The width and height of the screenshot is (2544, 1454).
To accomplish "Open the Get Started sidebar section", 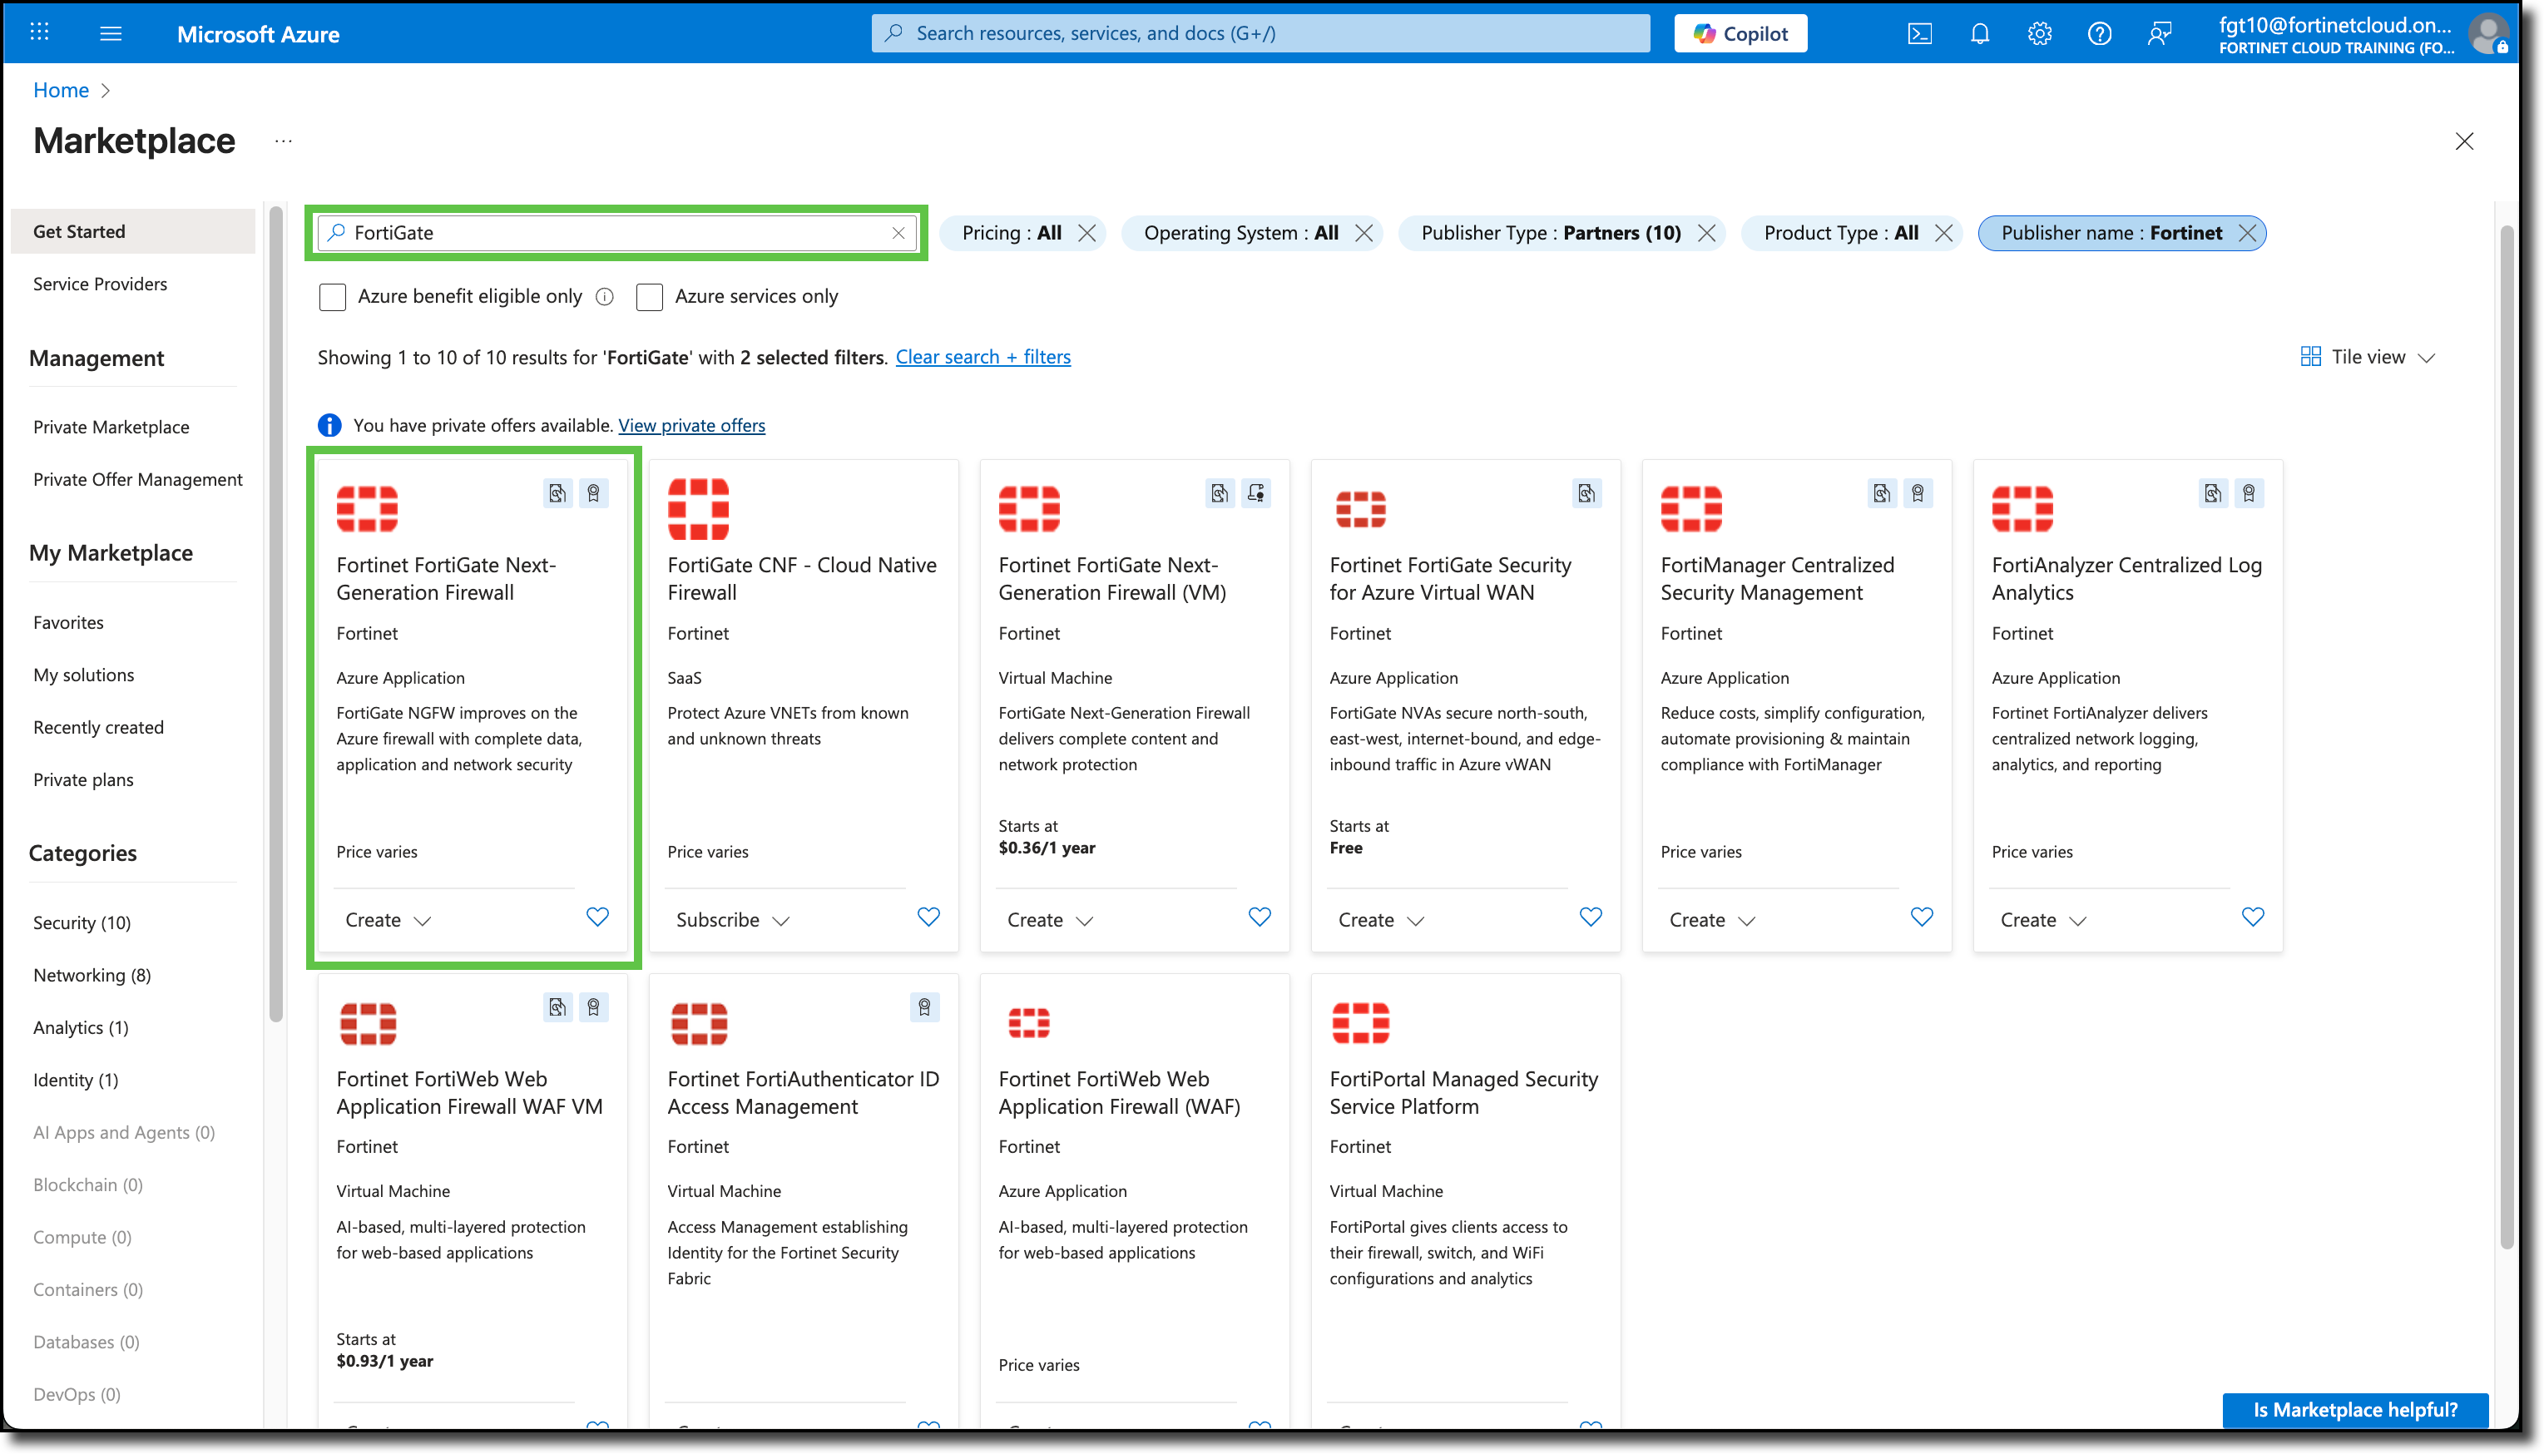I will coord(79,230).
